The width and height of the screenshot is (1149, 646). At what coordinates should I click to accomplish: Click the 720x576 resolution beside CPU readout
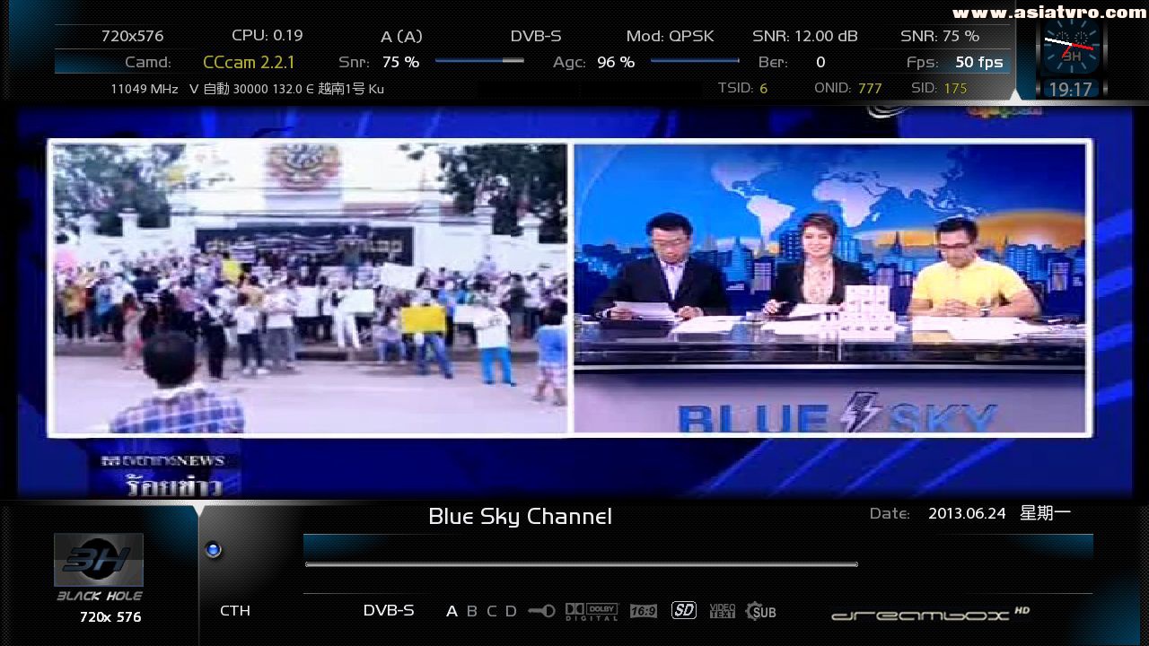(133, 36)
